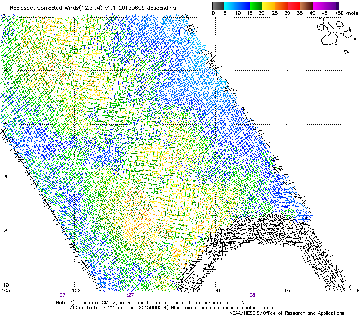Click the gray 0-5 knots legend color
This screenshot has height=316, width=360.
pyautogui.click(x=218, y=6)
